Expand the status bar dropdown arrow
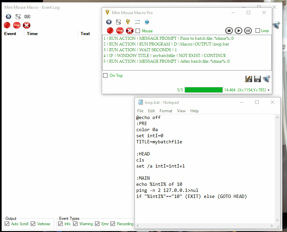The image size is (287, 232). pos(269,90)
